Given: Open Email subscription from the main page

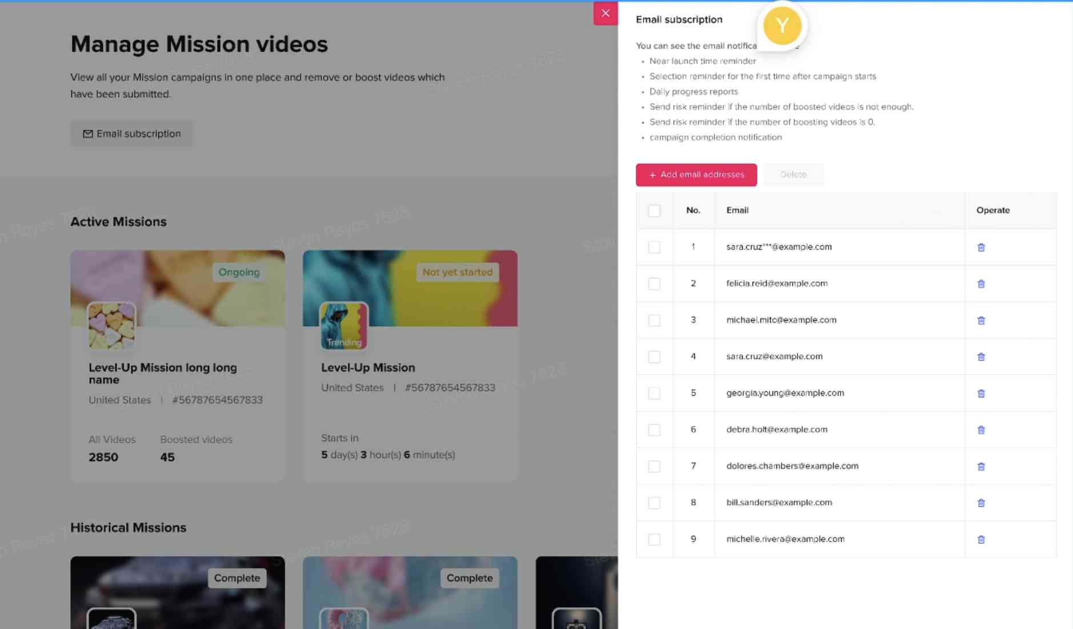Looking at the screenshot, I should tap(132, 134).
